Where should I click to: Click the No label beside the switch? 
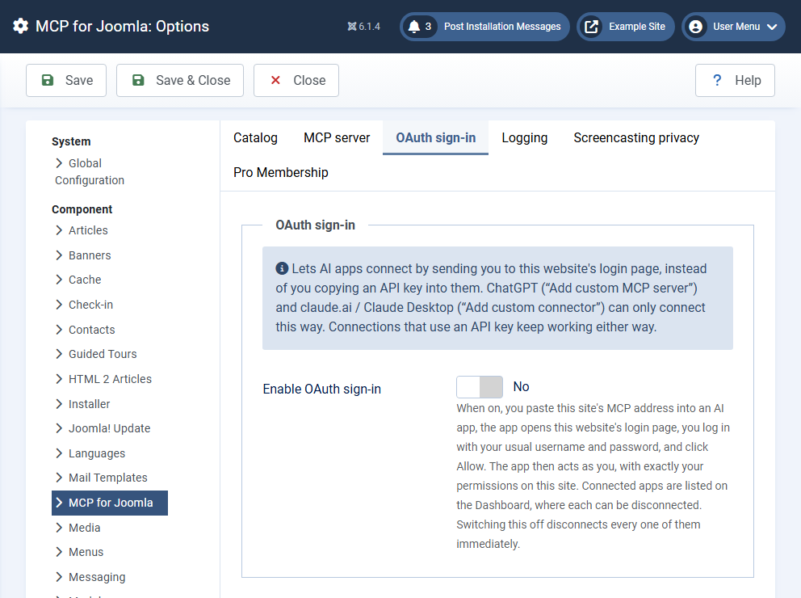click(521, 386)
